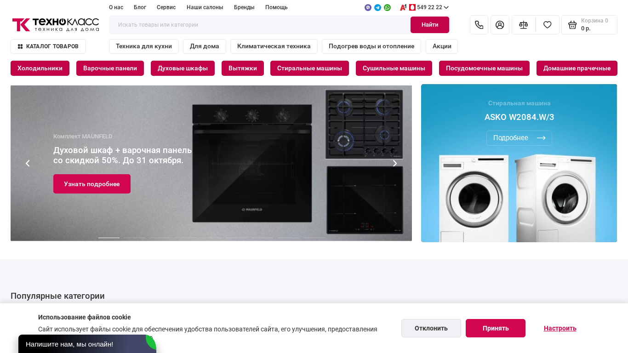
Task: Open the Наши салоны menu item
Action: pos(205,7)
